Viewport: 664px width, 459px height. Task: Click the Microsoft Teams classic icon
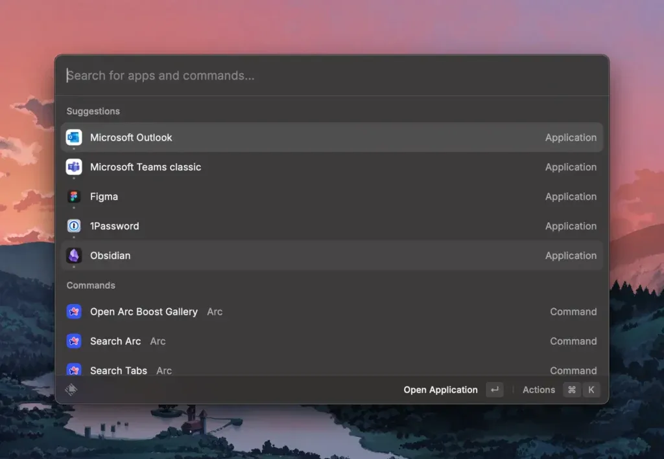tap(74, 167)
